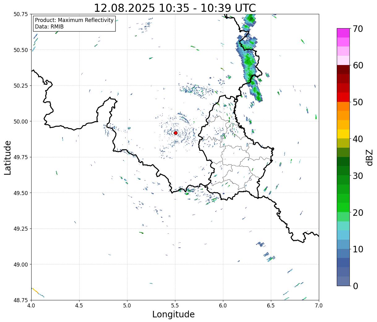
Task: Click the colorbar tick label 70
Action: [358, 29]
